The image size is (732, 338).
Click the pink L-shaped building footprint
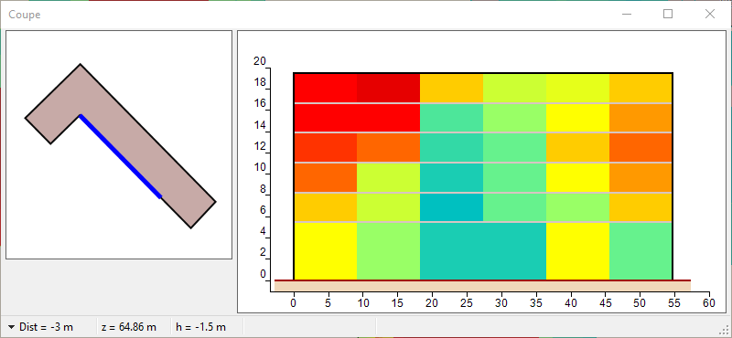point(120,146)
